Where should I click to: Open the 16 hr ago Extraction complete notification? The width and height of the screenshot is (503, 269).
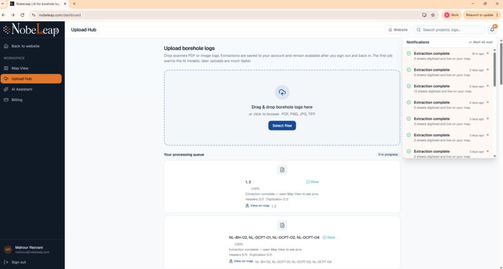[x=447, y=56]
